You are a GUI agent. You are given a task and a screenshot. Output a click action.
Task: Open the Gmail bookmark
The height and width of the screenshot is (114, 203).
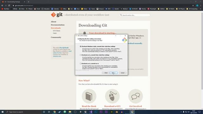click(37, 9)
